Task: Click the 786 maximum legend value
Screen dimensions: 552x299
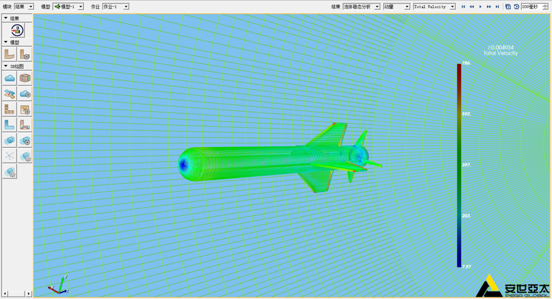Action: pyautogui.click(x=467, y=63)
